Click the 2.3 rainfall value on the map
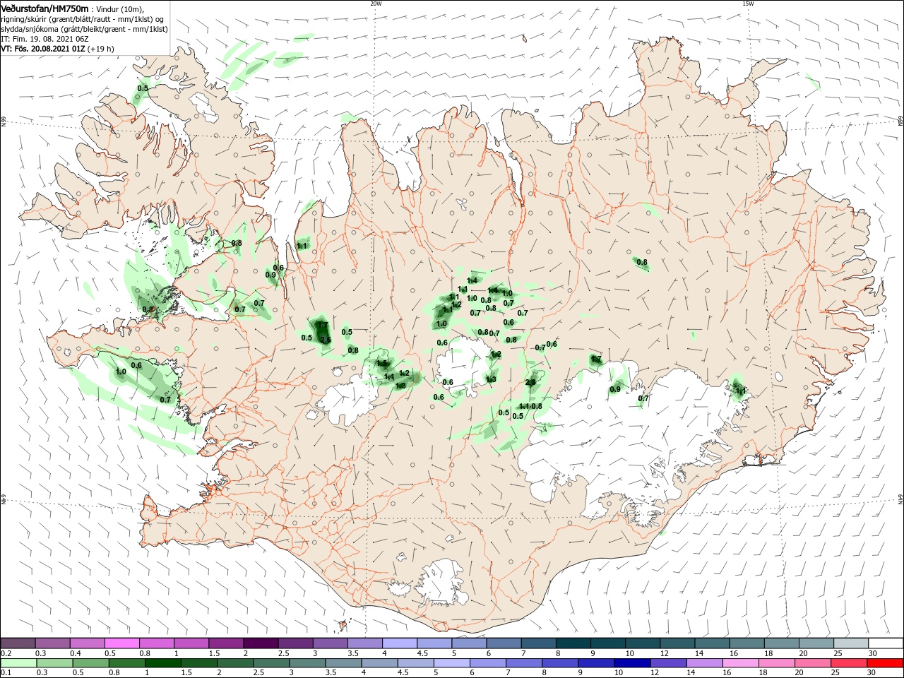The width and height of the screenshot is (904, 678). 530,382
